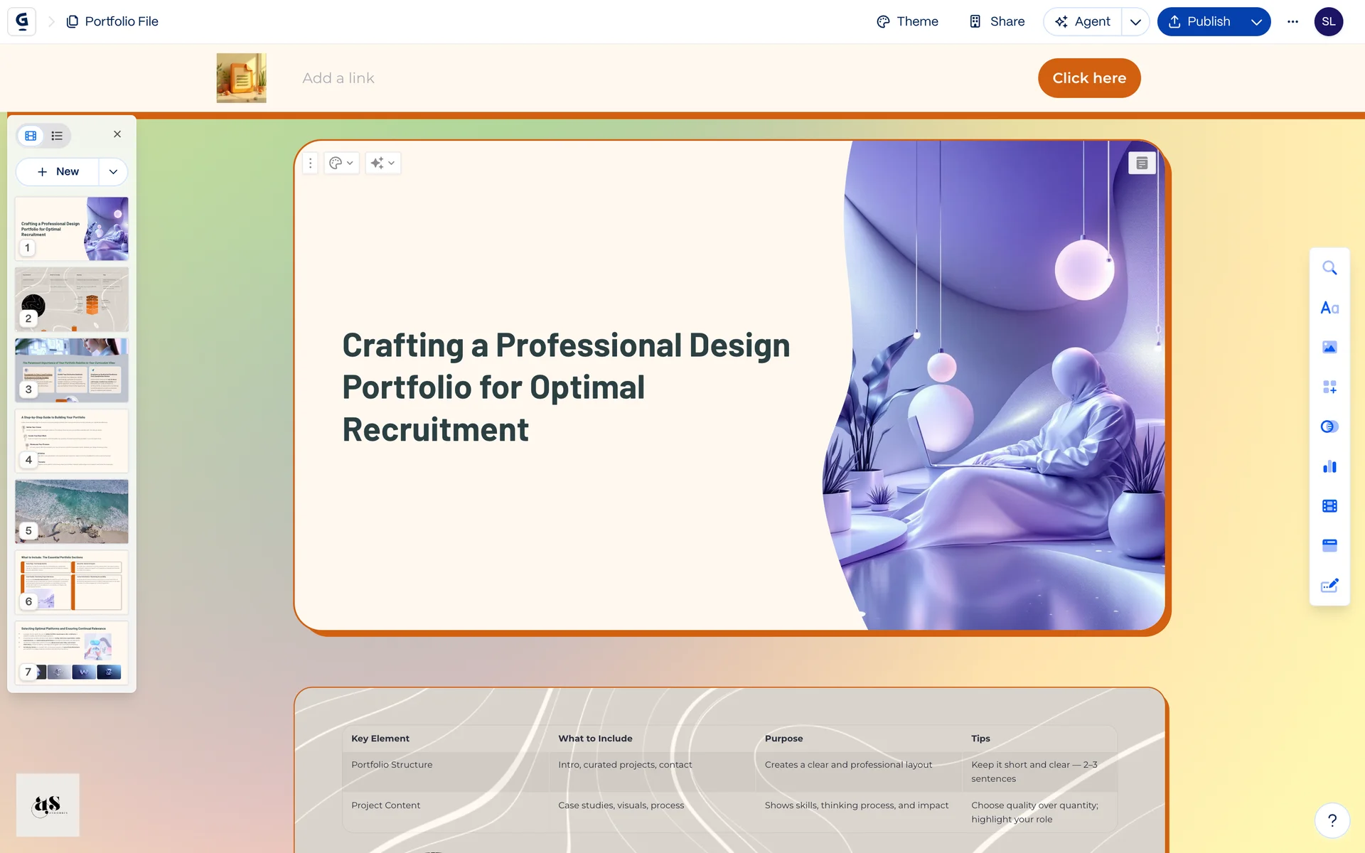Add a new card with New button
Image resolution: width=1365 pixels, height=853 pixels.
58,171
